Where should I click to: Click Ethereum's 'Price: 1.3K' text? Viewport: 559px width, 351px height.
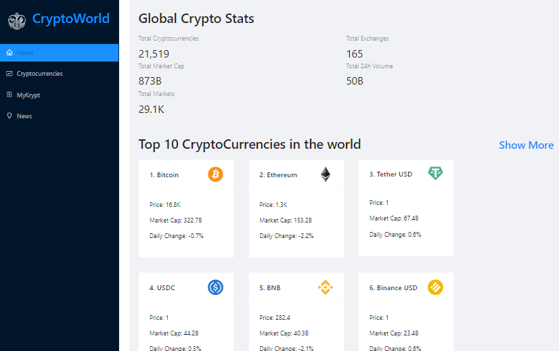pyautogui.click(x=273, y=205)
